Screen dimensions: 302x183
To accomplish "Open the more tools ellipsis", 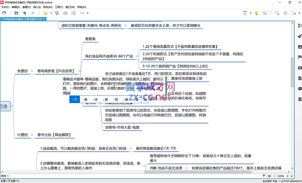I will (82, 13).
